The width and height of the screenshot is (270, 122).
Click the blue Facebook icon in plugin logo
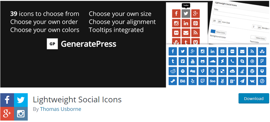point(7,100)
